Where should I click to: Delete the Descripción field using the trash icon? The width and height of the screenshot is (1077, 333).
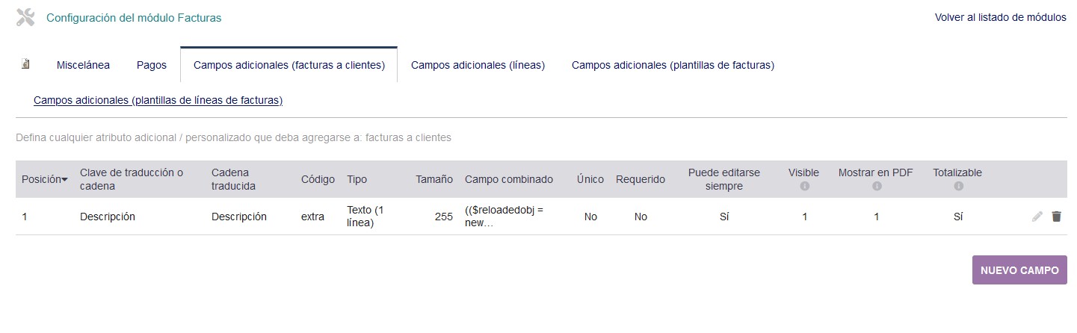[x=1056, y=217]
